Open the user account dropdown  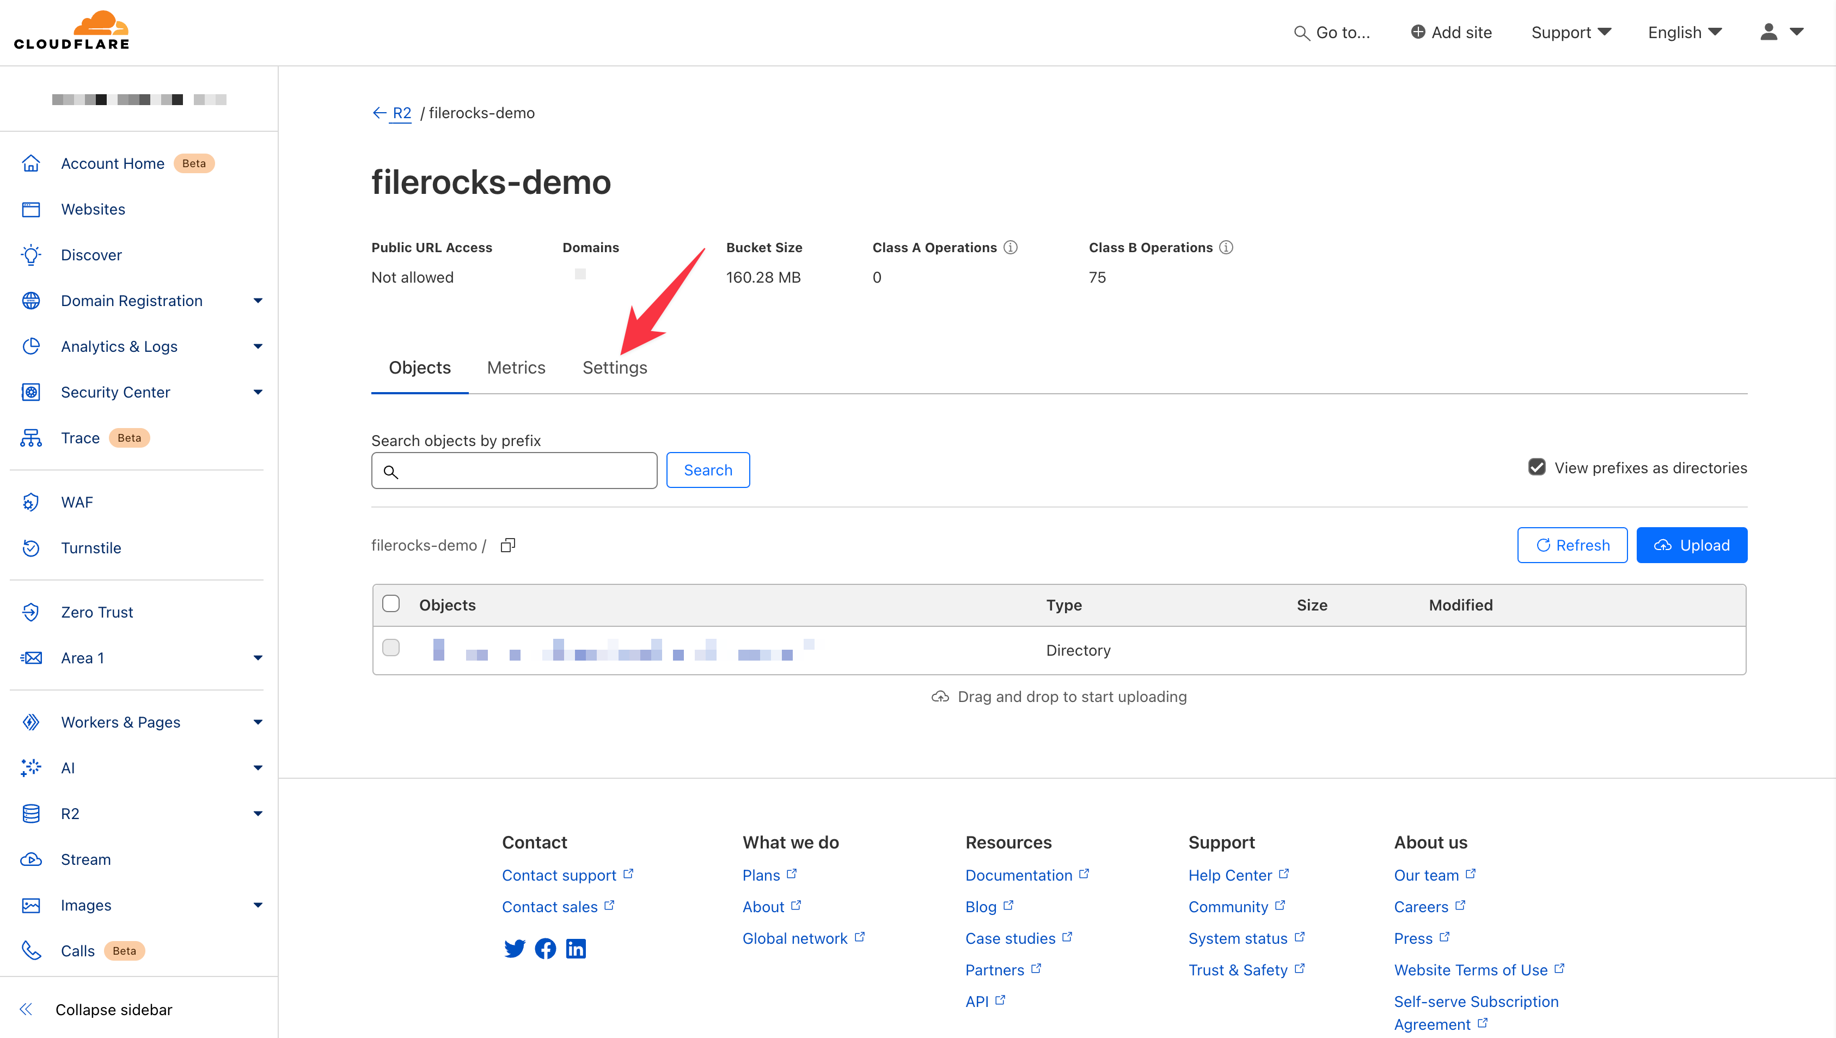tap(1781, 32)
